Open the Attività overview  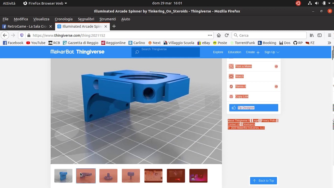[9, 3]
